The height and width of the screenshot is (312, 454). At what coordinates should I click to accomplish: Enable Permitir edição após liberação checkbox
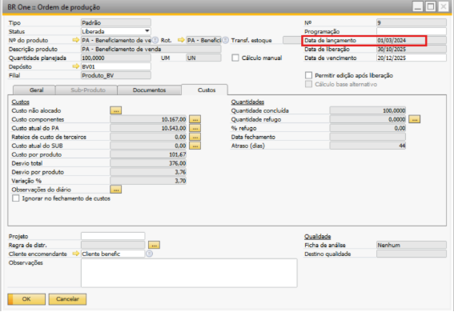(x=308, y=75)
